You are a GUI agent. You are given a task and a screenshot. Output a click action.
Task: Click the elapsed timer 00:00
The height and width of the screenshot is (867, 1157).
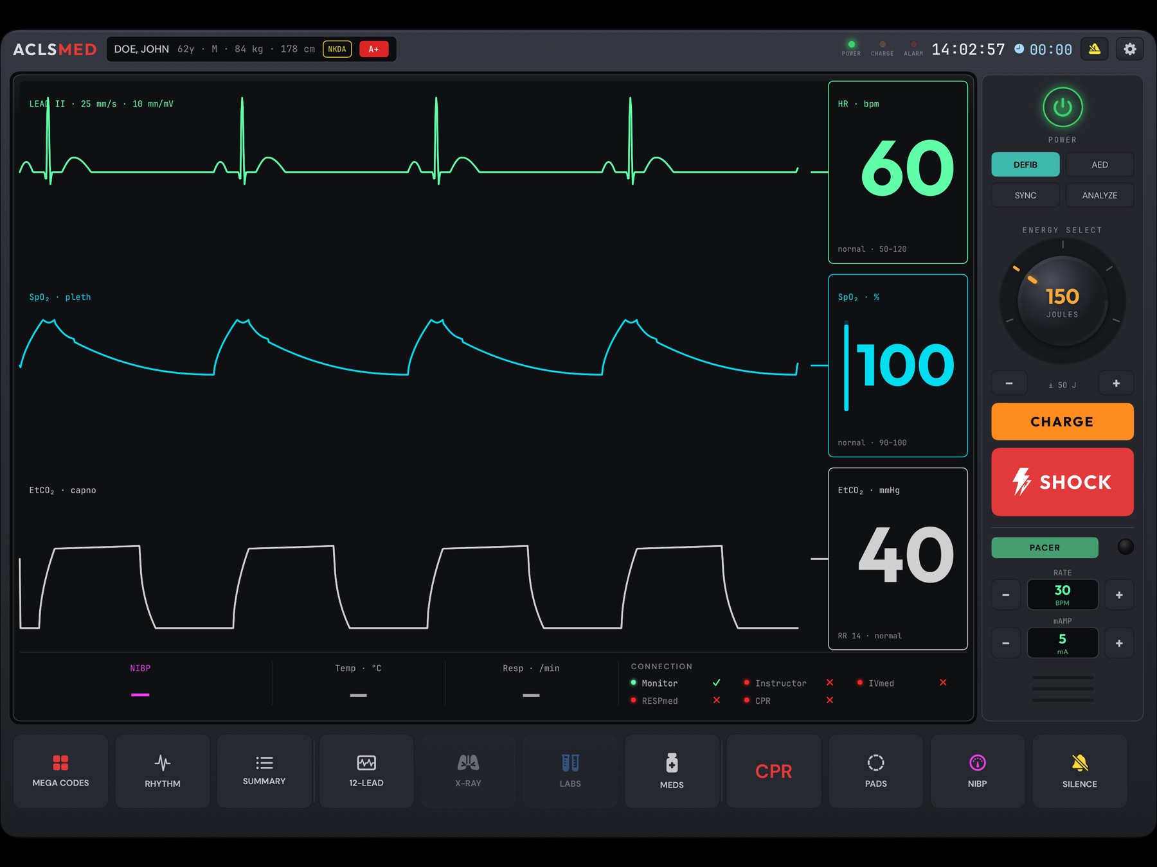tap(1051, 49)
